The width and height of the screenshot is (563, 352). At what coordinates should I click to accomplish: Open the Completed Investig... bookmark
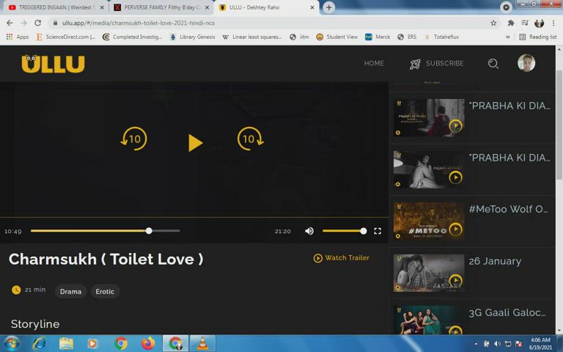click(133, 37)
